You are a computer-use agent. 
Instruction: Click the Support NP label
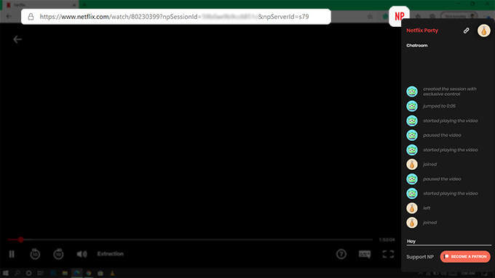[x=420, y=257]
